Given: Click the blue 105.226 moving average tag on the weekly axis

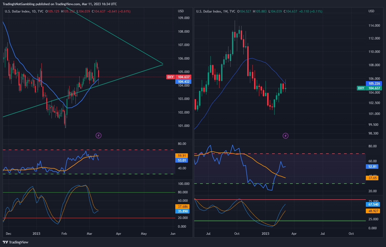Looking at the screenshot, I should click(x=374, y=84).
